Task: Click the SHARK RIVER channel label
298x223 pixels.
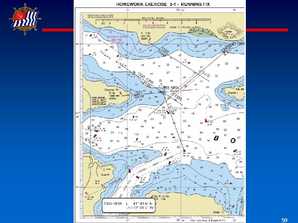Action: 113,58
